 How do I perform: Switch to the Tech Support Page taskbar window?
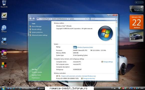coord(27,88)
